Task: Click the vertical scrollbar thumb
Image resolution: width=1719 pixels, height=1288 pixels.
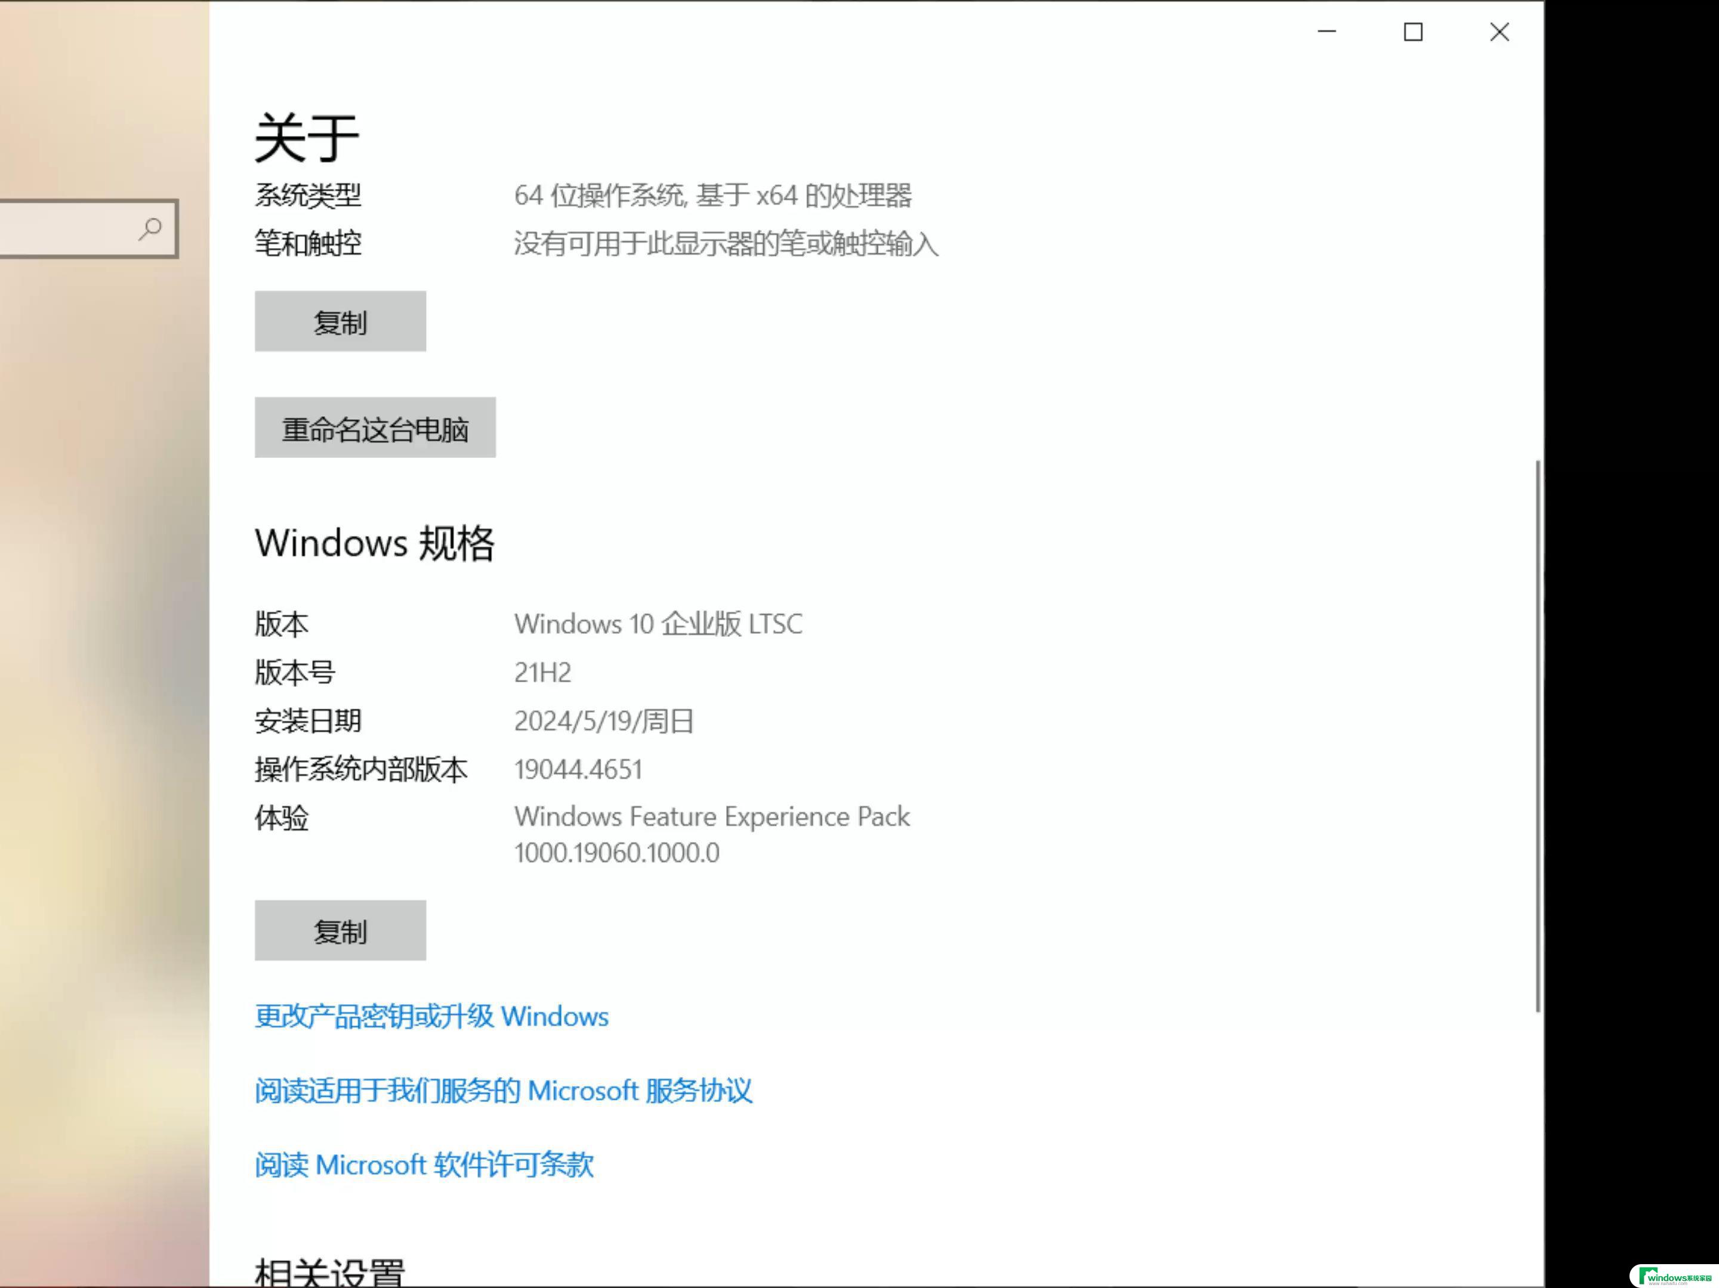Action: click(1537, 736)
